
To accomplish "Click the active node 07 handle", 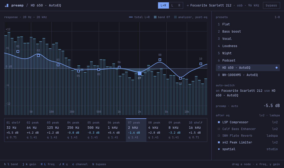I will (x=140, y=73).
